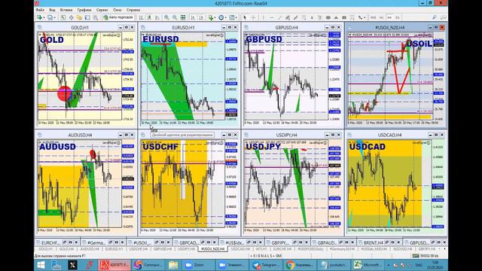The image size is (482, 271).
Task: Toggle chart shift
Action: click(x=201, y=17)
